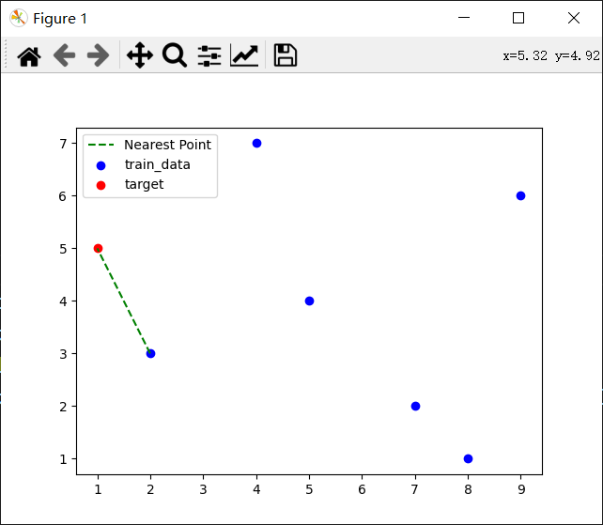
Task: Click the 'train_data' legend label
Action: tap(157, 164)
